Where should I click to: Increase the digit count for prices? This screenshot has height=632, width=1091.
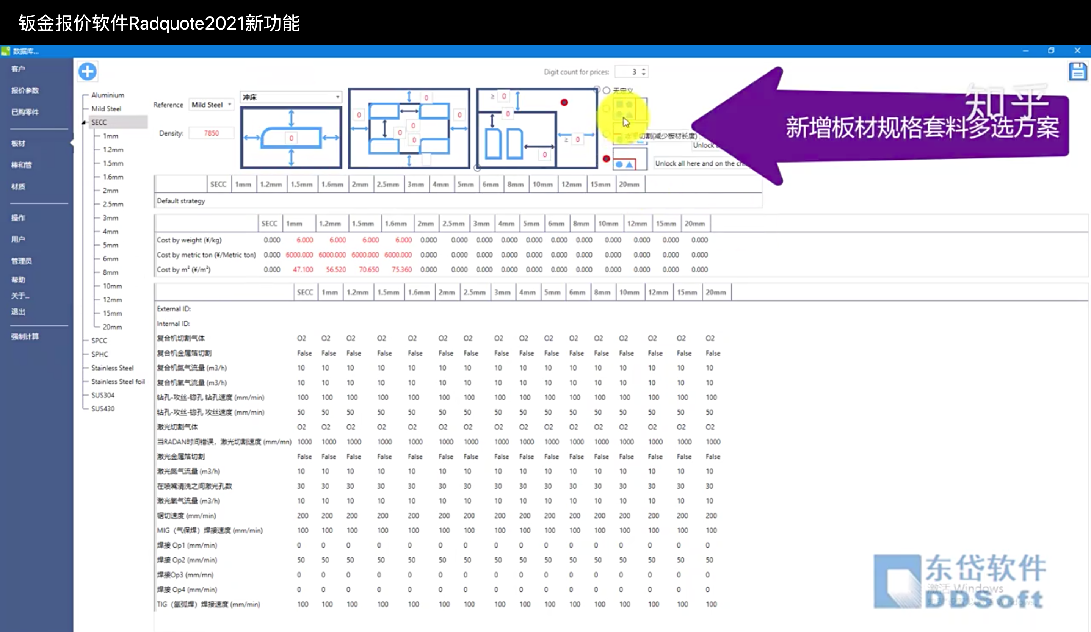coord(644,69)
